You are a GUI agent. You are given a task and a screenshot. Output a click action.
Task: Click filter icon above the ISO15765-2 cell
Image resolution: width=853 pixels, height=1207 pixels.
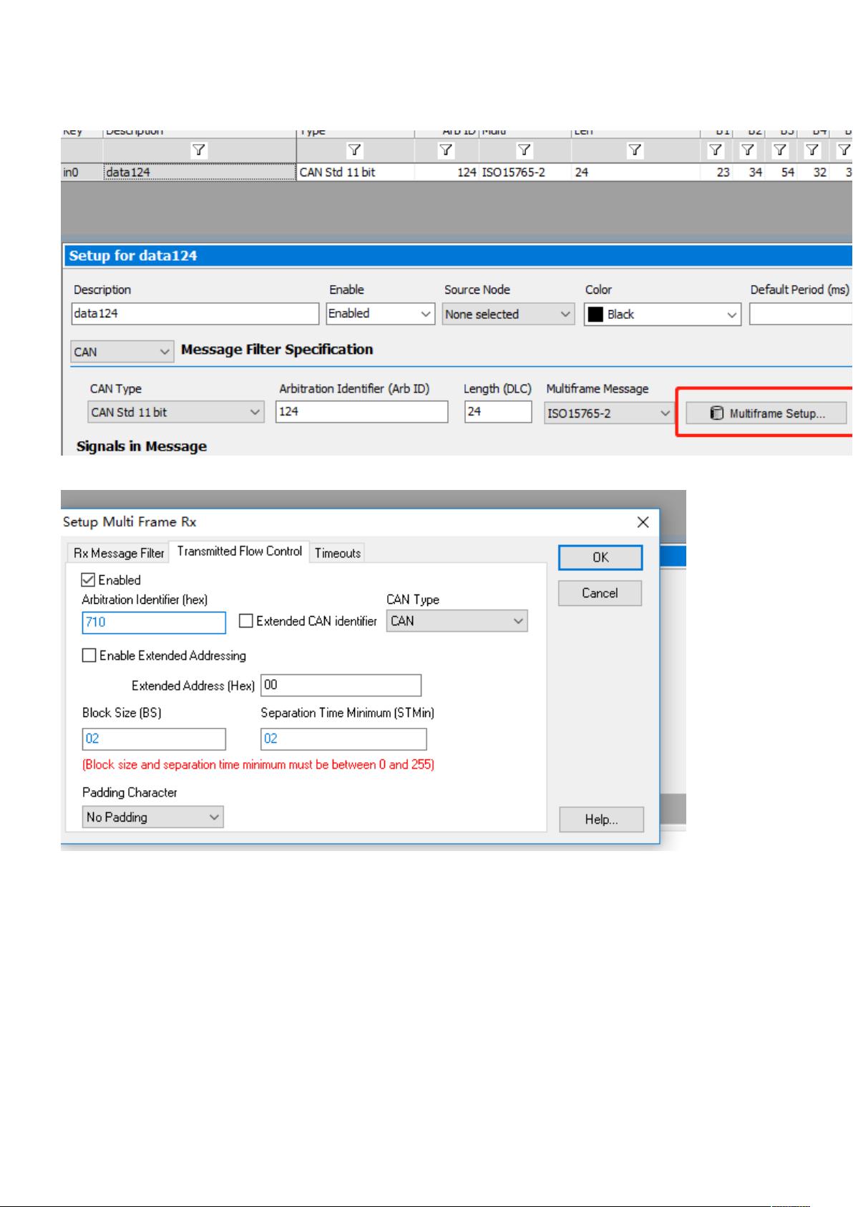[x=525, y=150]
